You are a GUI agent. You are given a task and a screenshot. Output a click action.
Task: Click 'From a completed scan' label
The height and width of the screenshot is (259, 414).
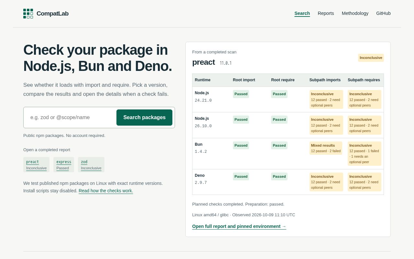point(214,52)
